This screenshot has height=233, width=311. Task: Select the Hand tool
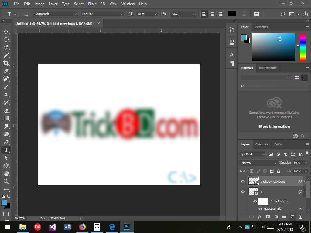pos(6,174)
